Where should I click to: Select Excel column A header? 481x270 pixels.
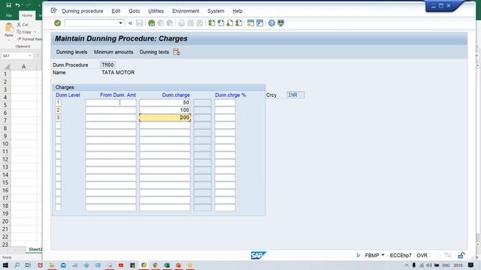(23, 67)
